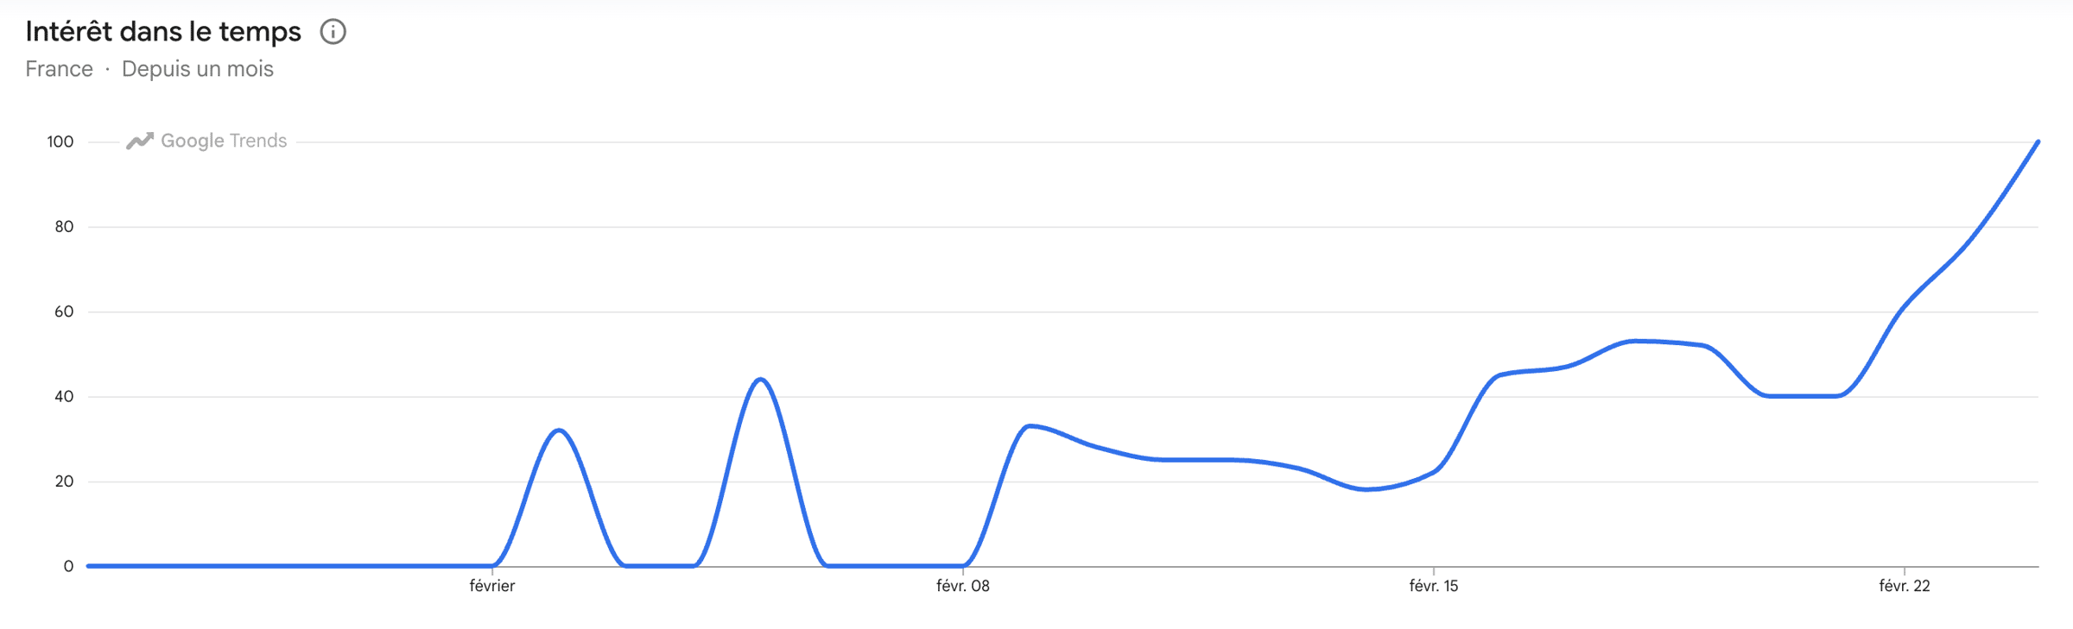Click the first small peak after février
This screenshot has width=2073, height=629.
coord(560,430)
